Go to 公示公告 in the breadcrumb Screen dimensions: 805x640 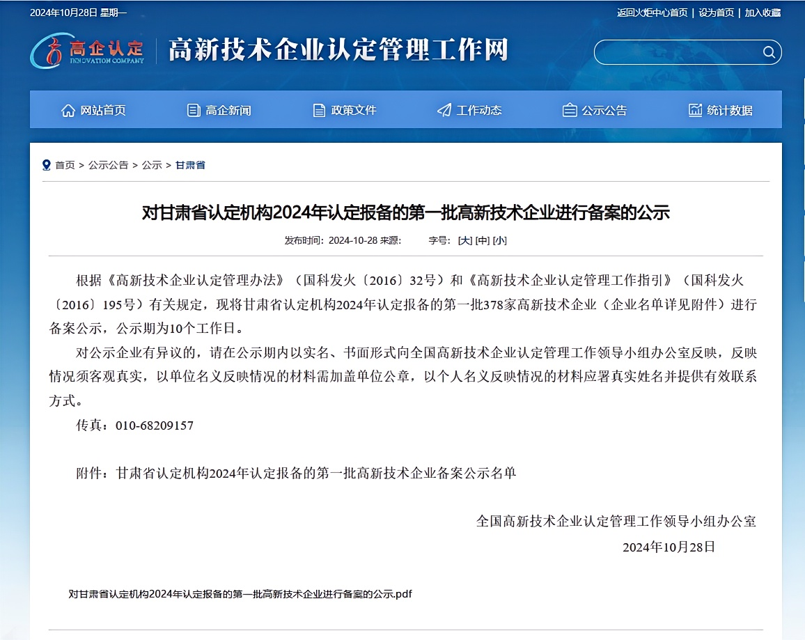(108, 165)
